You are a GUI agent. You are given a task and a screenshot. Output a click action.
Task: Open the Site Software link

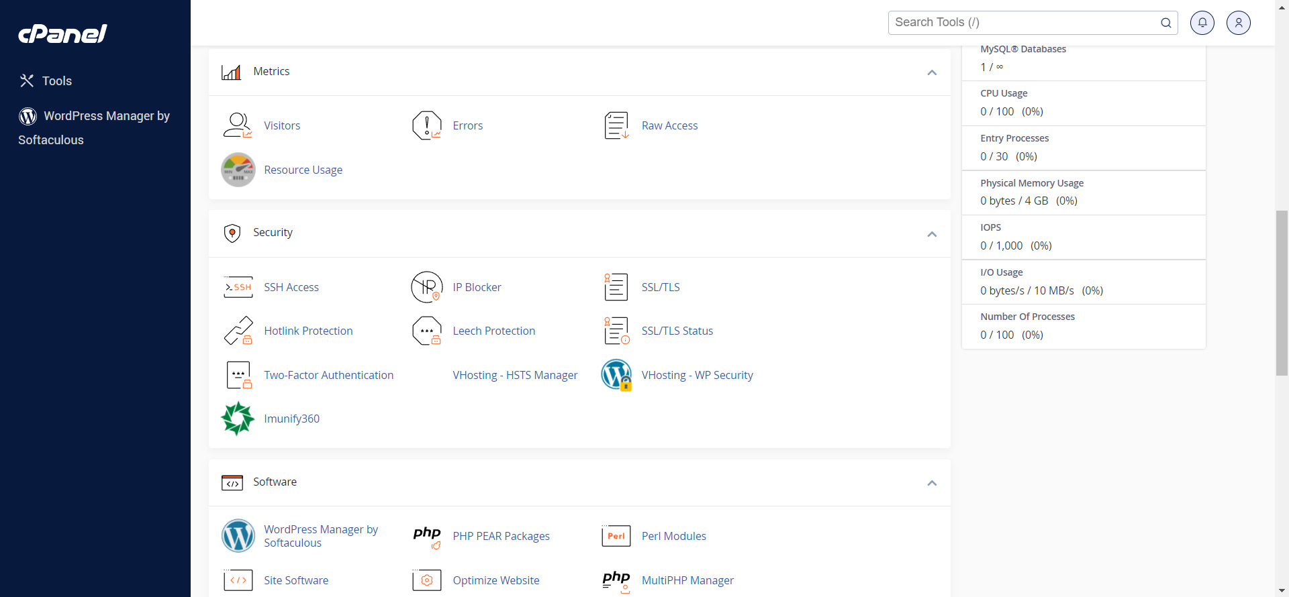tap(296, 580)
